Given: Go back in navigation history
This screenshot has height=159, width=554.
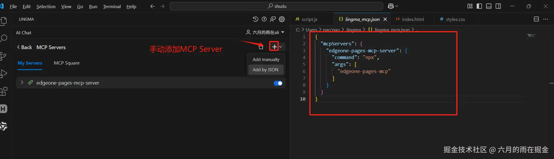Looking at the screenshot, I should [152, 6].
